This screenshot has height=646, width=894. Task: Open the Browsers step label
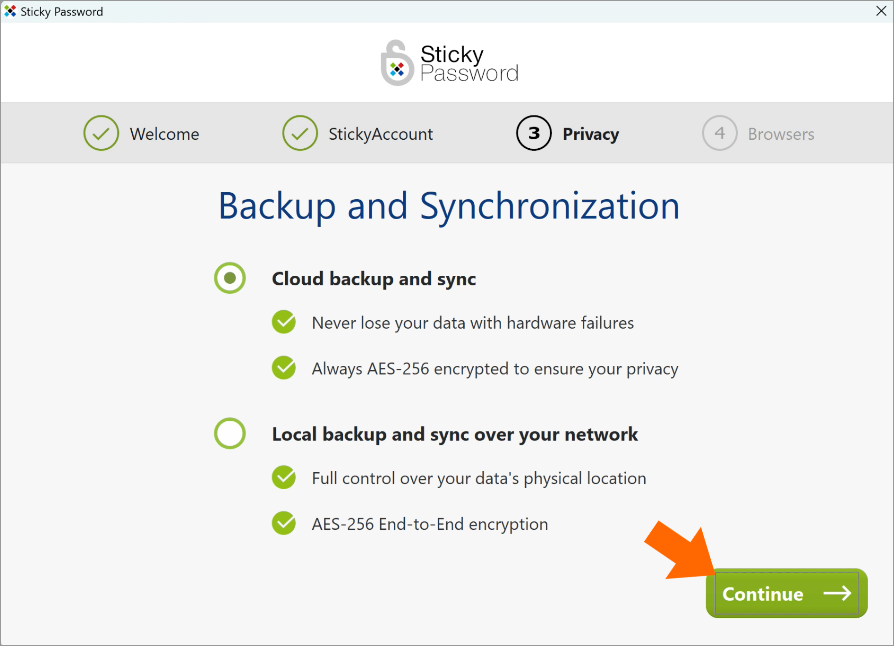tap(781, 134)
